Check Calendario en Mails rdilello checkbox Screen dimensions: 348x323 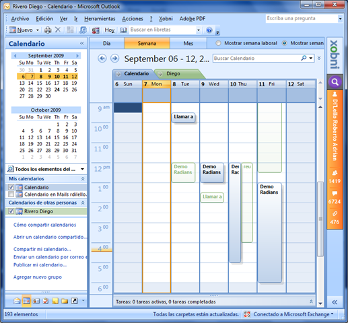(11, 194)
